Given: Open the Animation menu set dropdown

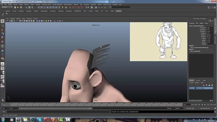Looking at the screenshot, I should click(7, 7).
